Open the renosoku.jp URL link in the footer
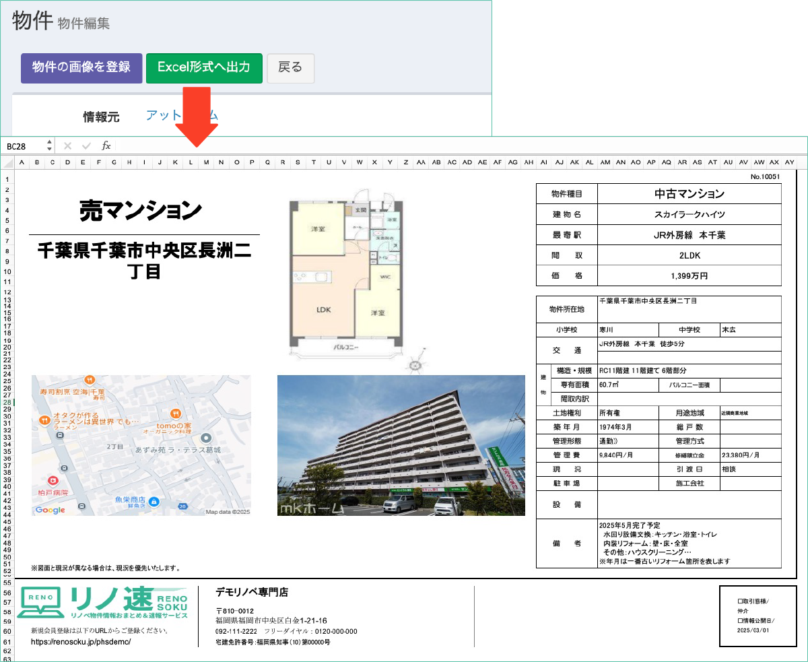Viewport: 808px width, 662px height. (x=81, y=642)
